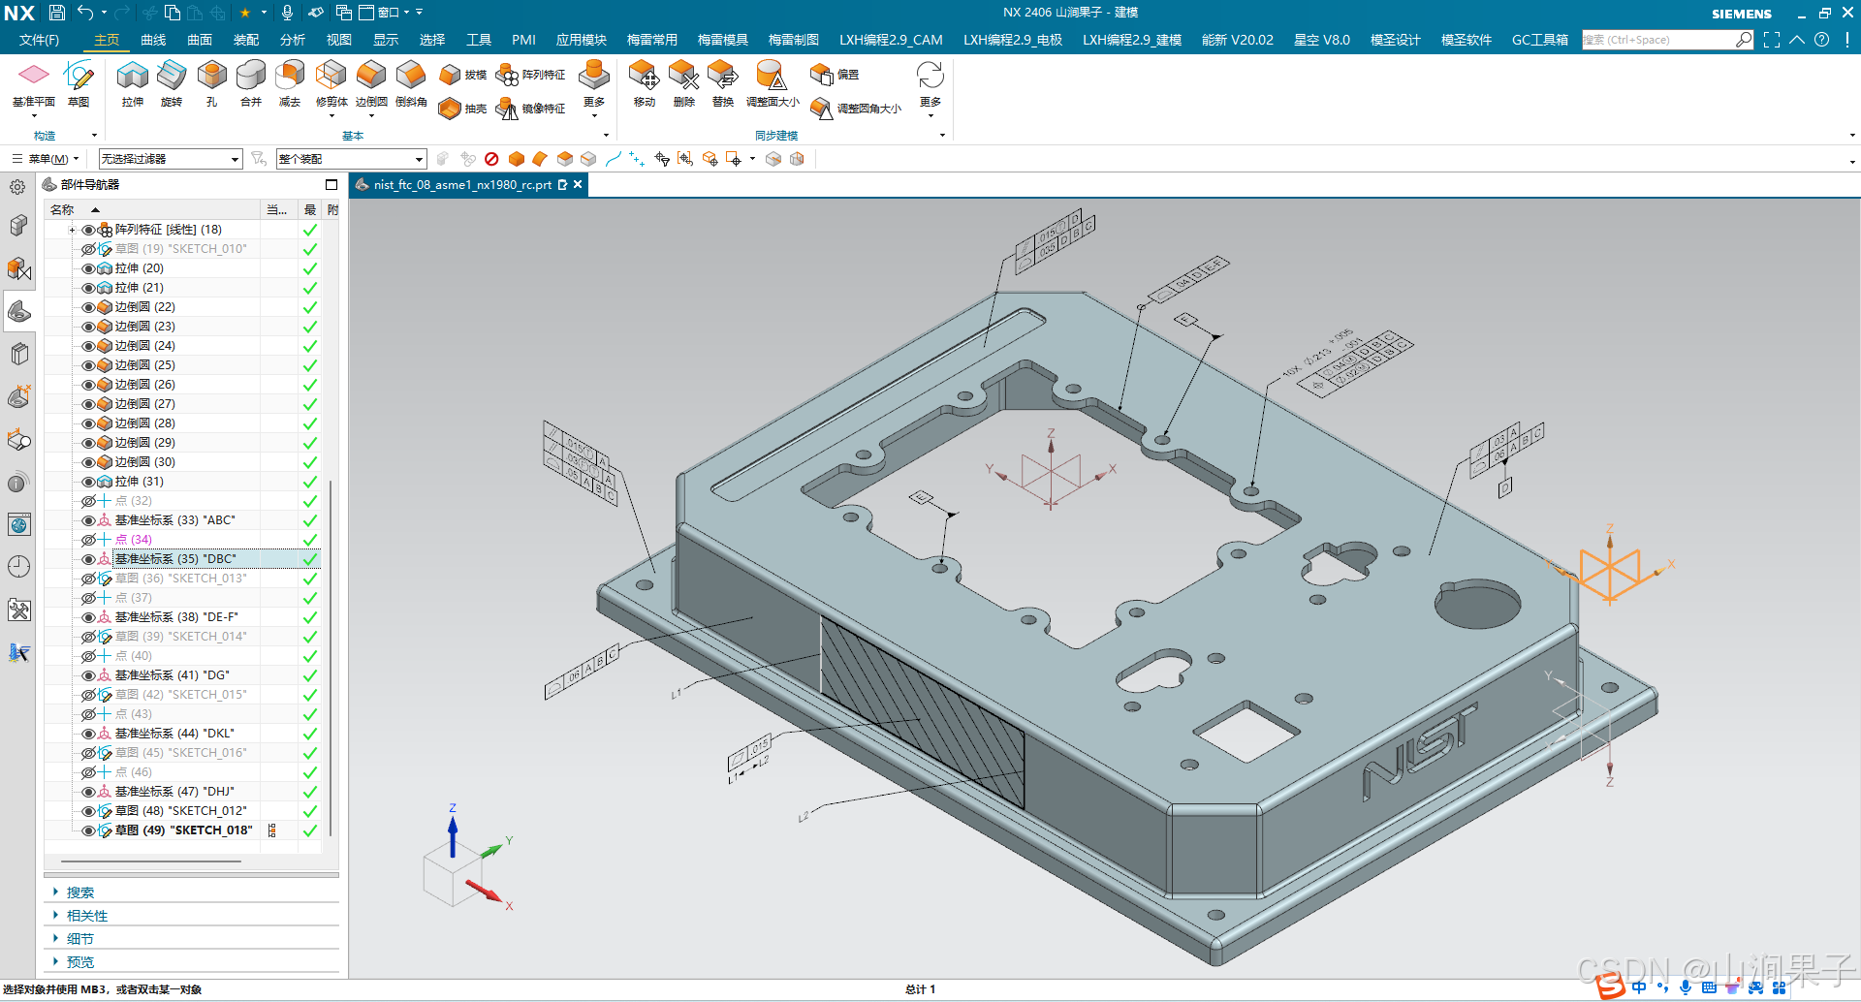Open the 菜单(M) dropdown
The height and width of the screenshot is (1002, 1861).
pyautogui.click(x=46, y=159)
